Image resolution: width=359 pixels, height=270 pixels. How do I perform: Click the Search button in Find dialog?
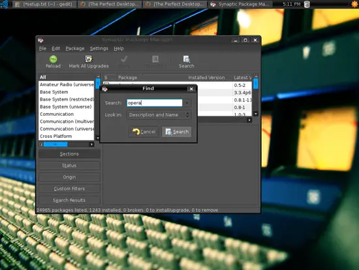[x=176, y=131]
